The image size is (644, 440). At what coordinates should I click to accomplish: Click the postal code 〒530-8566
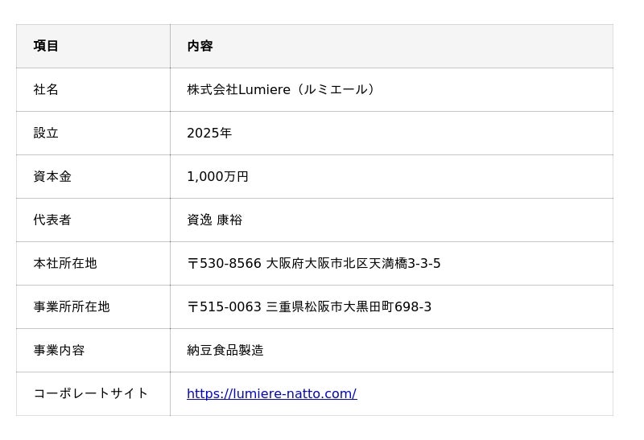(224, 263)
